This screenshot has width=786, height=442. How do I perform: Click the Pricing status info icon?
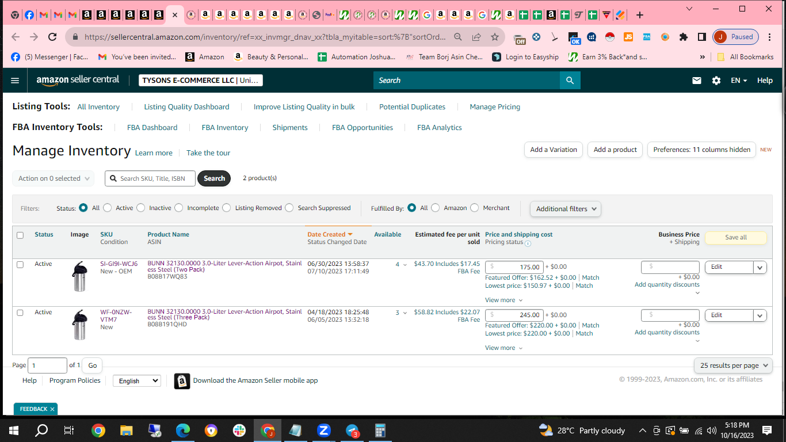click(528, 243)
